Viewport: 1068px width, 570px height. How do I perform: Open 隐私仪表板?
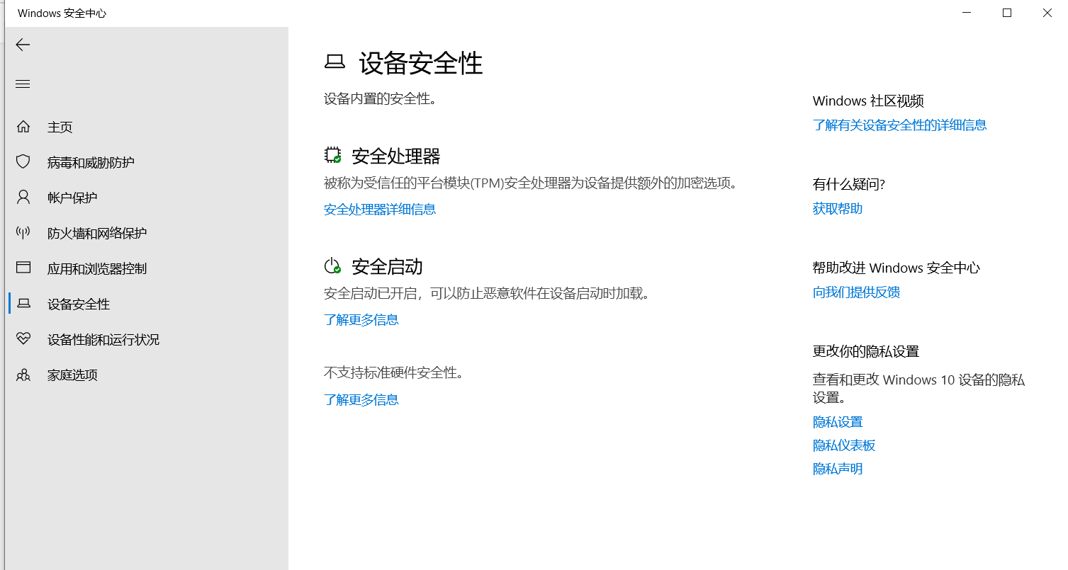(x=843, y=445)
